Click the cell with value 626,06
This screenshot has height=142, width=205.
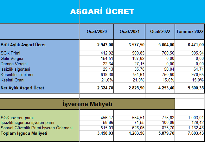click(x=130, y=128)
